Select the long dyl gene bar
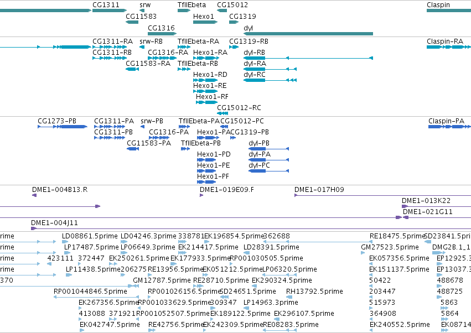The image size is (471, 333). click(x=308, y=34)
